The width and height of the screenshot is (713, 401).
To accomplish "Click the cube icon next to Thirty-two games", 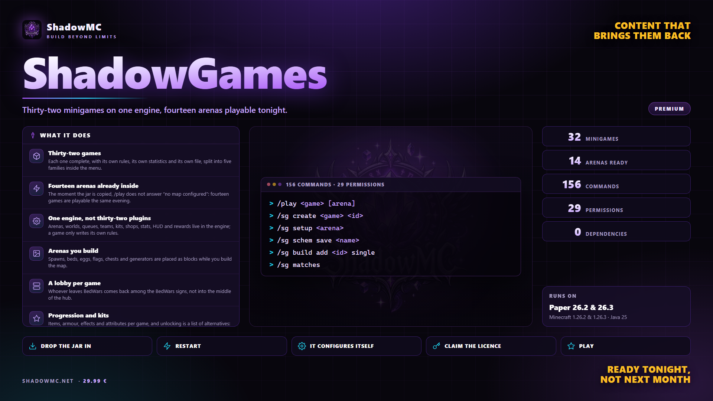I will click(x=36, y=156).
